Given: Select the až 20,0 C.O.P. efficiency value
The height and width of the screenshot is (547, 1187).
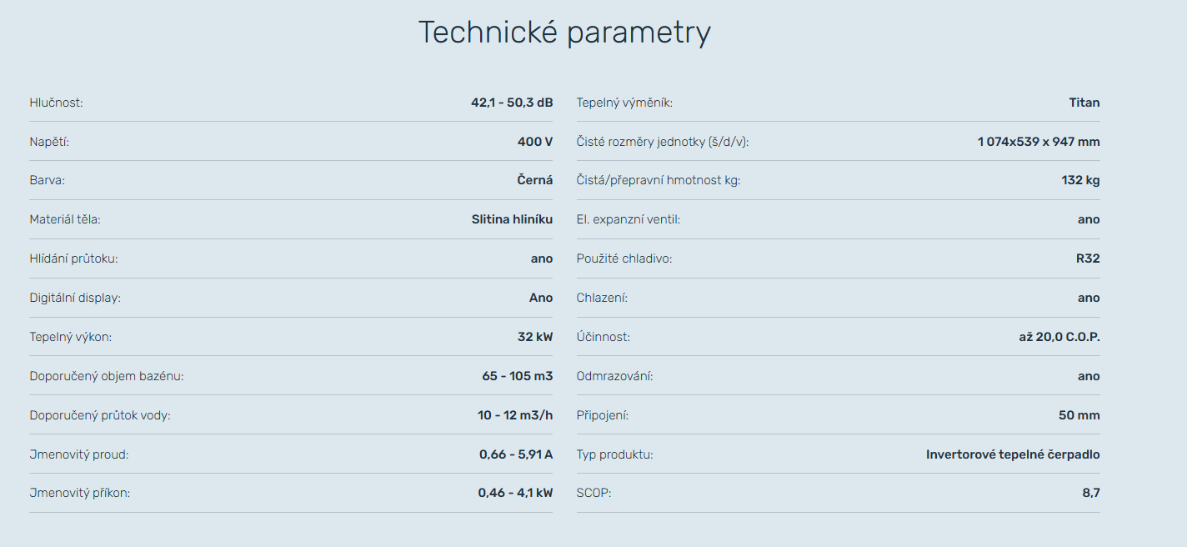Looking at the screenshot, I should click(x=1054, y=337).
